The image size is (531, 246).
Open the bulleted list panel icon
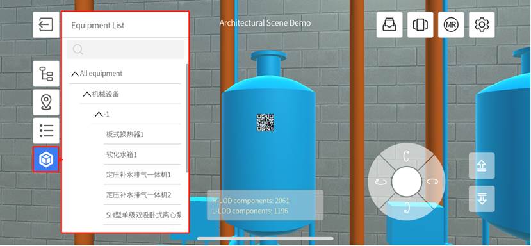point(46,131)
